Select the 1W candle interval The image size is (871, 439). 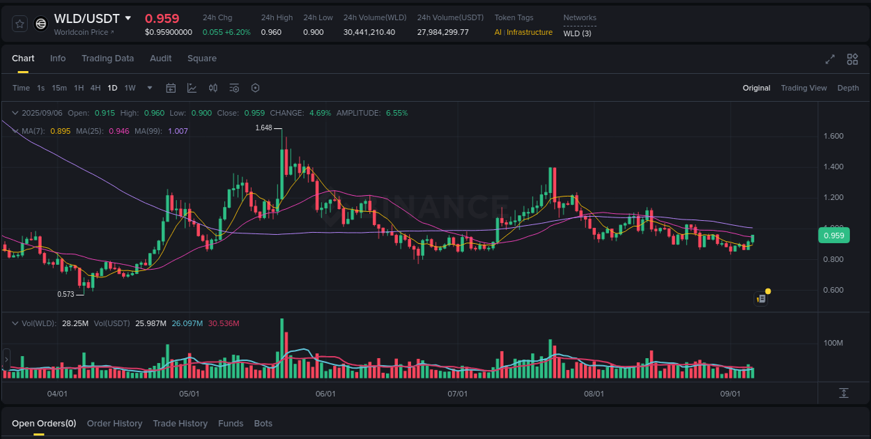coord(130,88)
